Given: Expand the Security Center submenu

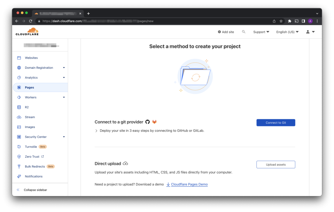Looking at the screenshot, I should [64, 137].
